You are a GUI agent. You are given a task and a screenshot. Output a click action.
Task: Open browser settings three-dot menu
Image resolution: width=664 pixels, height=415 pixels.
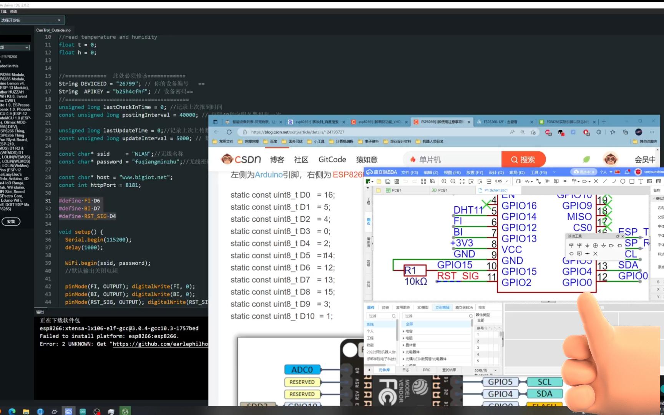click(x=652, y=132)
